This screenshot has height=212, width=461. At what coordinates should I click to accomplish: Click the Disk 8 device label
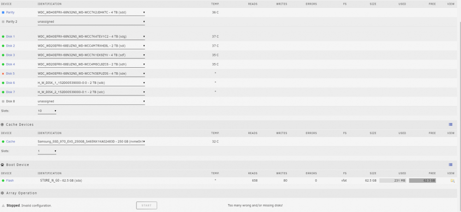click(10, 101)
